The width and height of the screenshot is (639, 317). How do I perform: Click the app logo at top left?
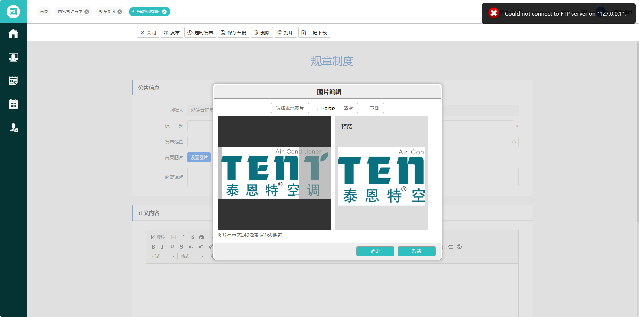(13, 12)
